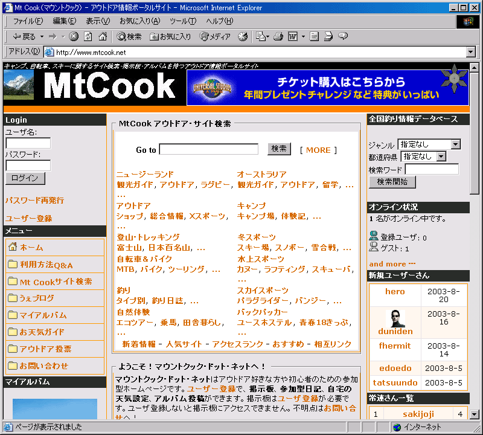Click the パスワード input field

[x=28, y=166]
